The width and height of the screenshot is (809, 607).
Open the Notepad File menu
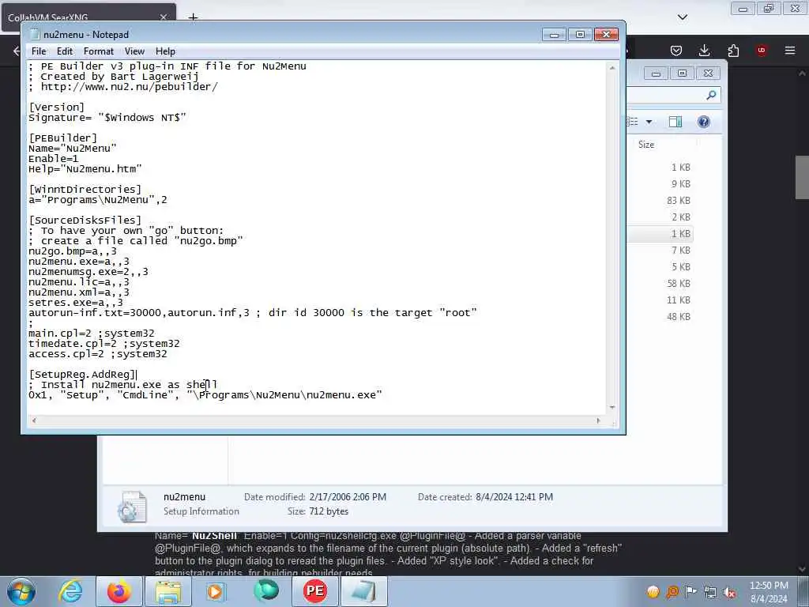coord(39,51)
